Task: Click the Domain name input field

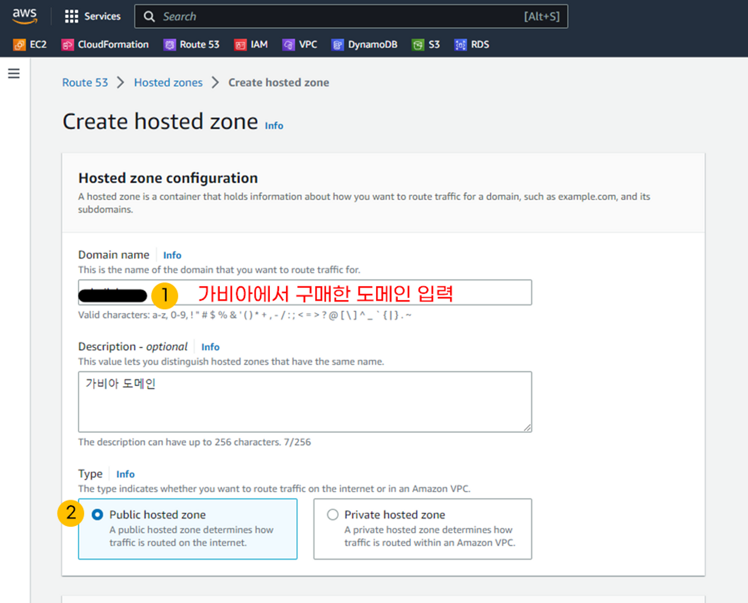Action: click(x=486, y=293)
